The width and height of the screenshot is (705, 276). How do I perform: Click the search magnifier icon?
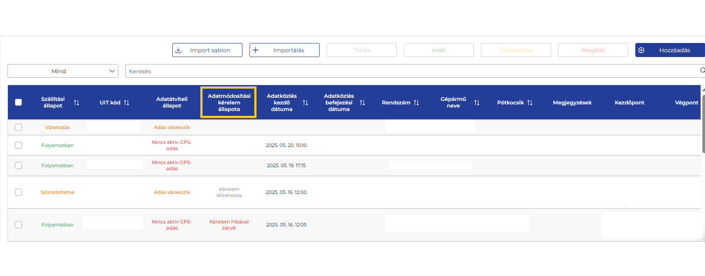[702, 71]
